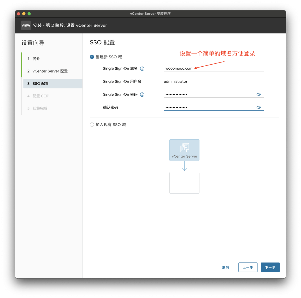Focus the 确认密码 input field
Image resolution: width=301 pixels, height=298 pixels.
210,107
